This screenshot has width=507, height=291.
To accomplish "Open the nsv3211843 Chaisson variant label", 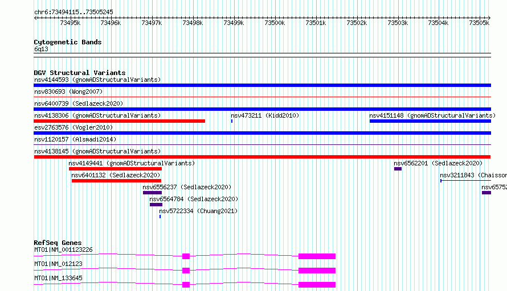I will [x=473, y=175].
